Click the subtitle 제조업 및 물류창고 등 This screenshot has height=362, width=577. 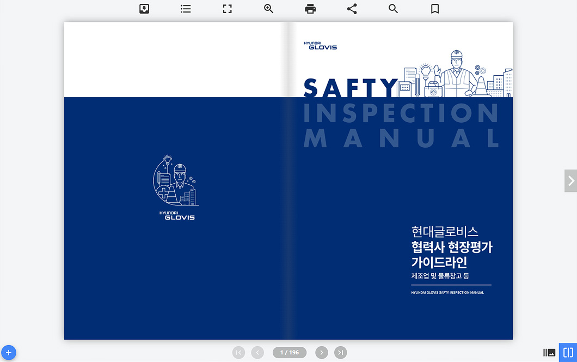440,276
